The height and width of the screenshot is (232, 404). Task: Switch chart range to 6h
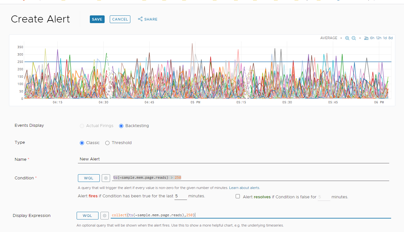point(372,38)
